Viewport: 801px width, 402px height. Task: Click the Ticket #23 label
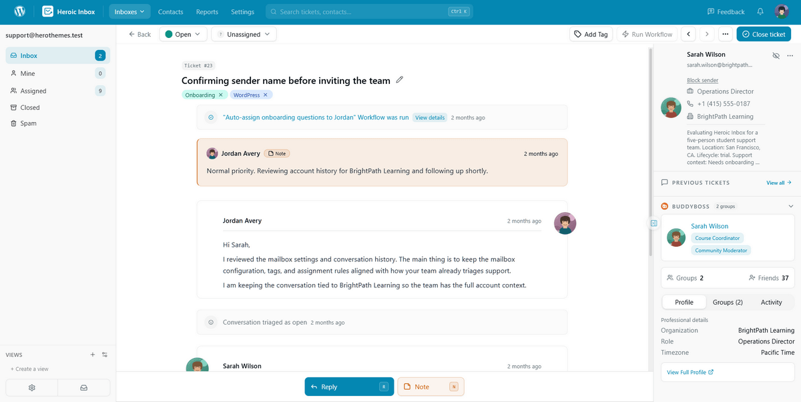point(198,65)
